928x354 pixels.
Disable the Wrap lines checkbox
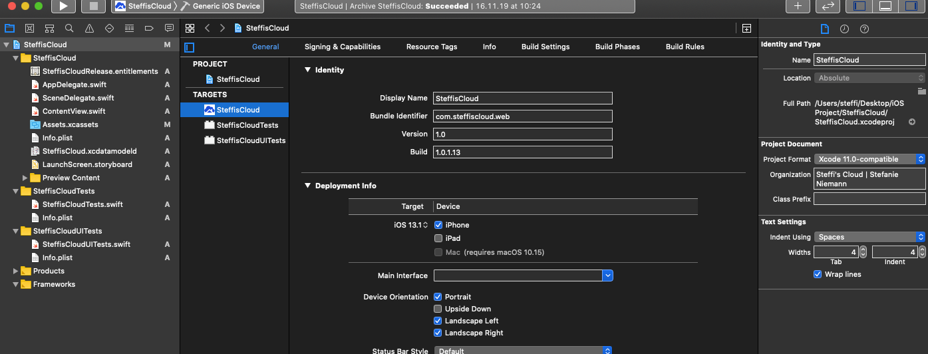(x=818, y=274)
